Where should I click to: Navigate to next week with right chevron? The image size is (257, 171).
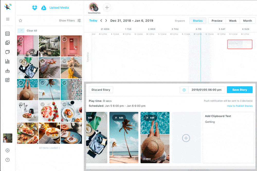coord(106,21)
